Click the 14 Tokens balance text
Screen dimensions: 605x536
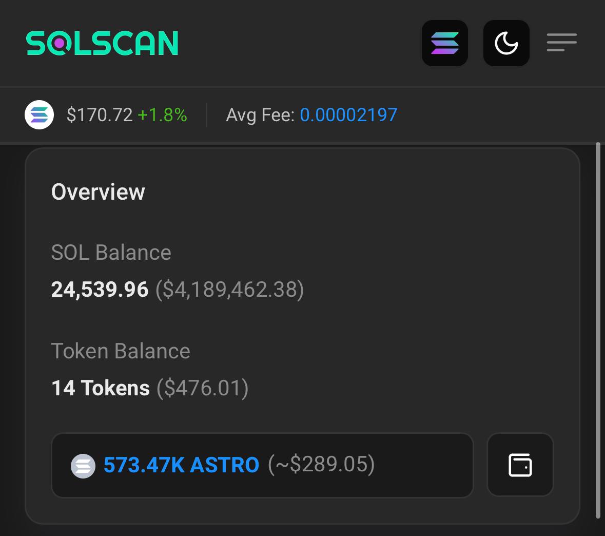point(100,388)
